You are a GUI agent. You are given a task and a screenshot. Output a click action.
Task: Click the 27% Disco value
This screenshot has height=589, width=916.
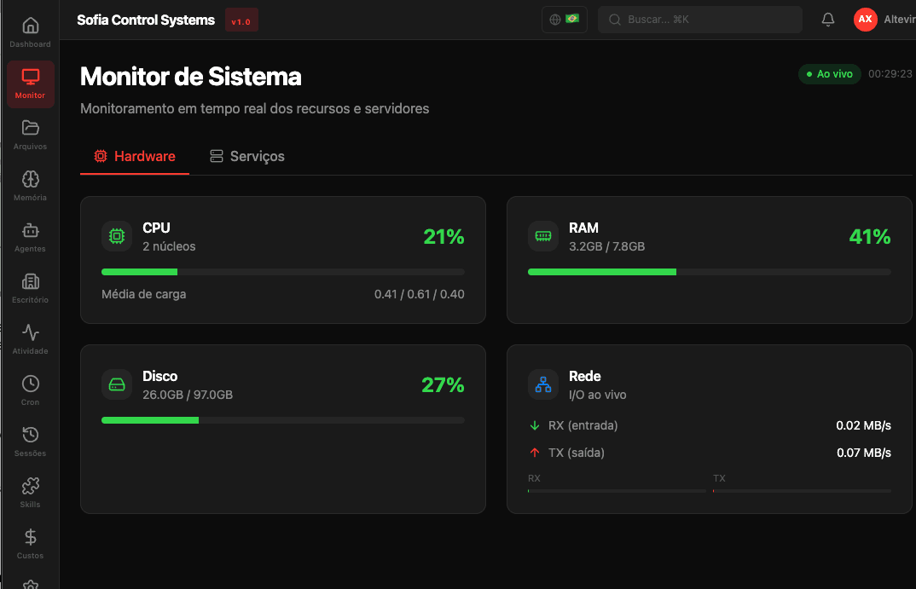coord(443,384)
